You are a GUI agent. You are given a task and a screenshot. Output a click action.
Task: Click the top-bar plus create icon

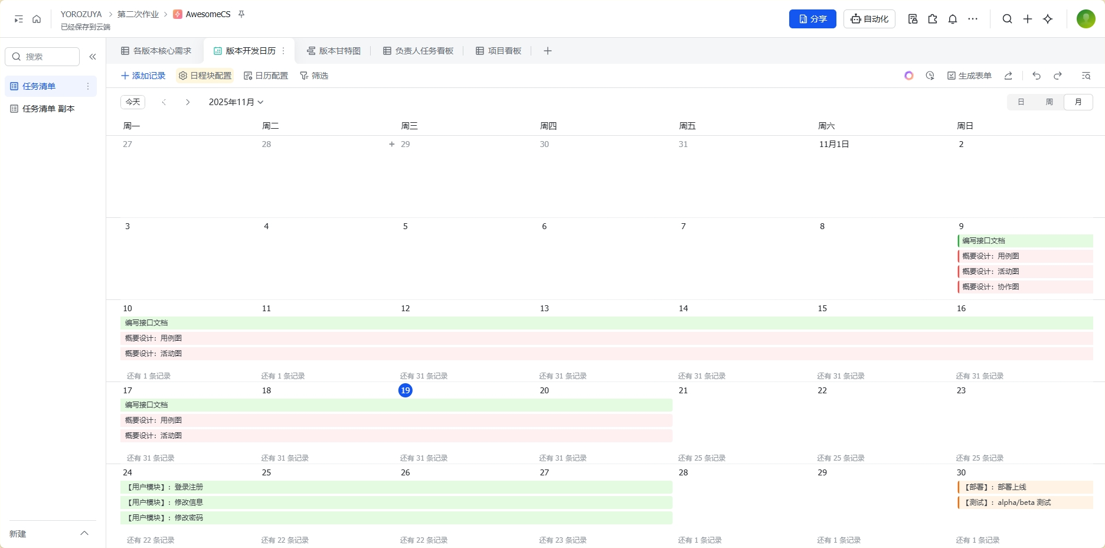click(x=1028, y=19)
